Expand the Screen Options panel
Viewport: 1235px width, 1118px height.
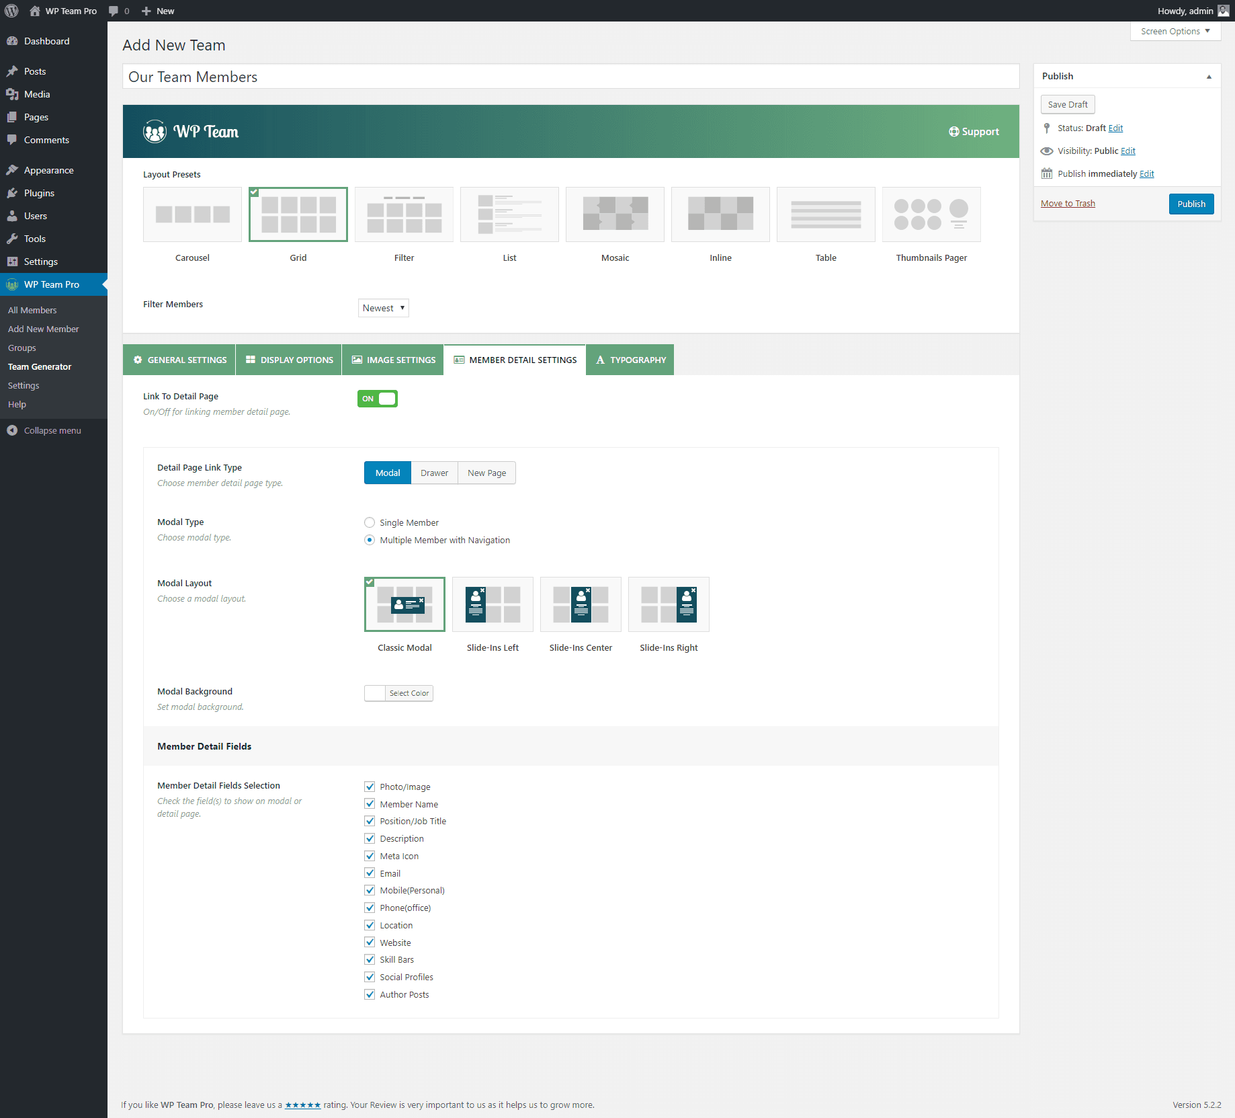click(1175, 31)
